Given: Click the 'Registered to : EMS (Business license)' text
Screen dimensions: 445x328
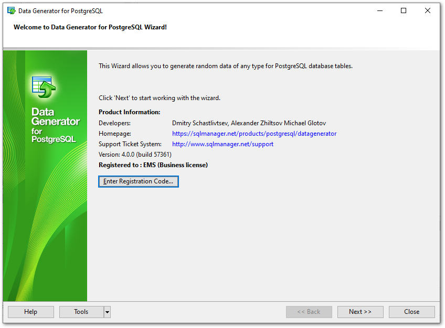Looking at the screenshot, I should pyautogui.click(x=153, y=165).
